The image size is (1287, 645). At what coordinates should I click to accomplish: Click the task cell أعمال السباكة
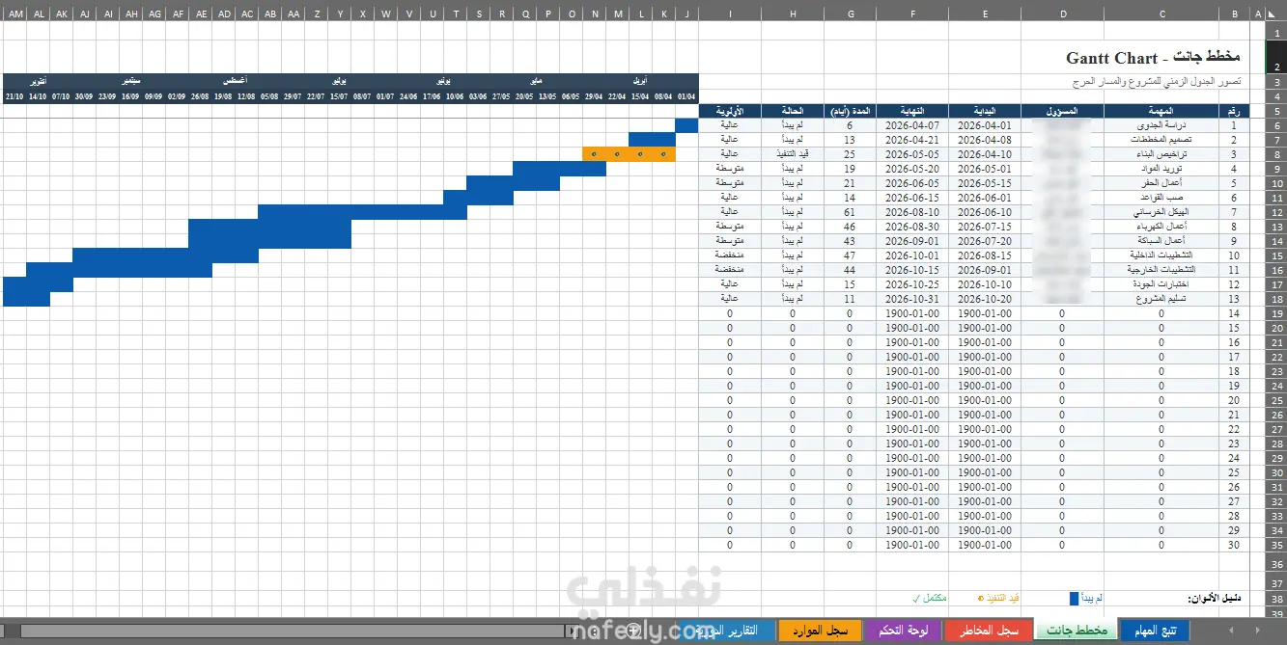coord(1162,241)
